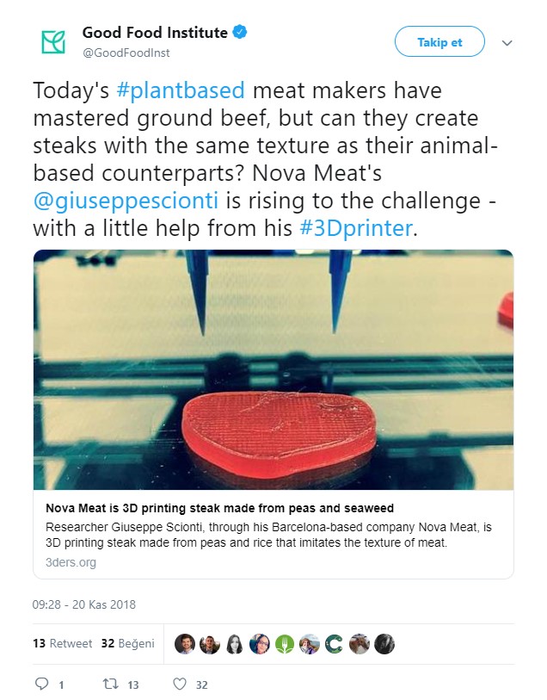This screenshot has width=547, height=700.
Task: Click the green fork-leaf liker avatar
Action: [285, 644]
